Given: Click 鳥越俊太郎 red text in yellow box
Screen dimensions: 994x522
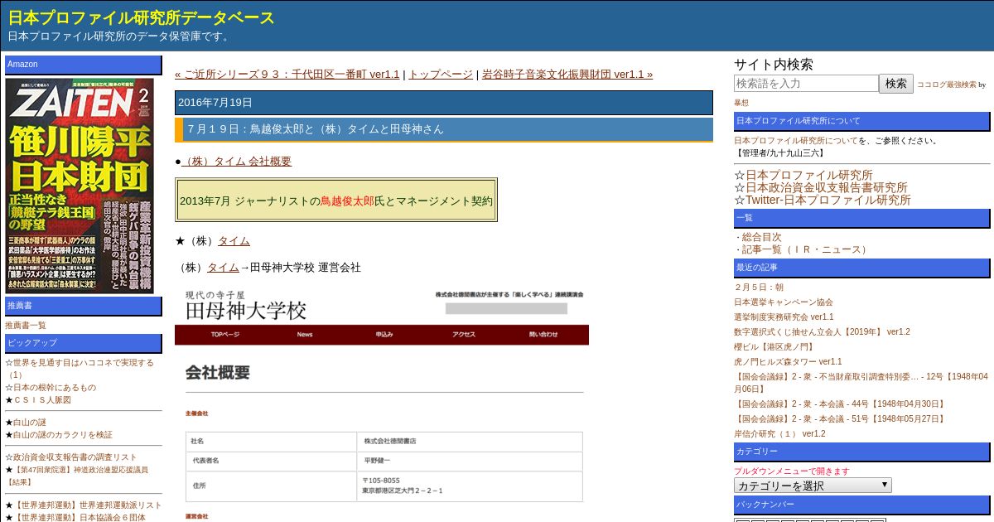Looking at the screenshot, I should pyautogui.click(x=347, y=201).
